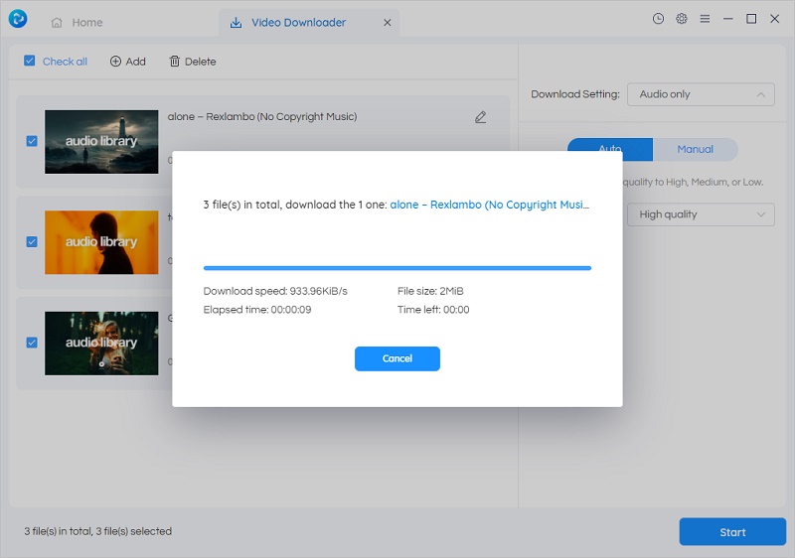Click the blue alone – Rexlambo link in dialog

coord(489,206)
